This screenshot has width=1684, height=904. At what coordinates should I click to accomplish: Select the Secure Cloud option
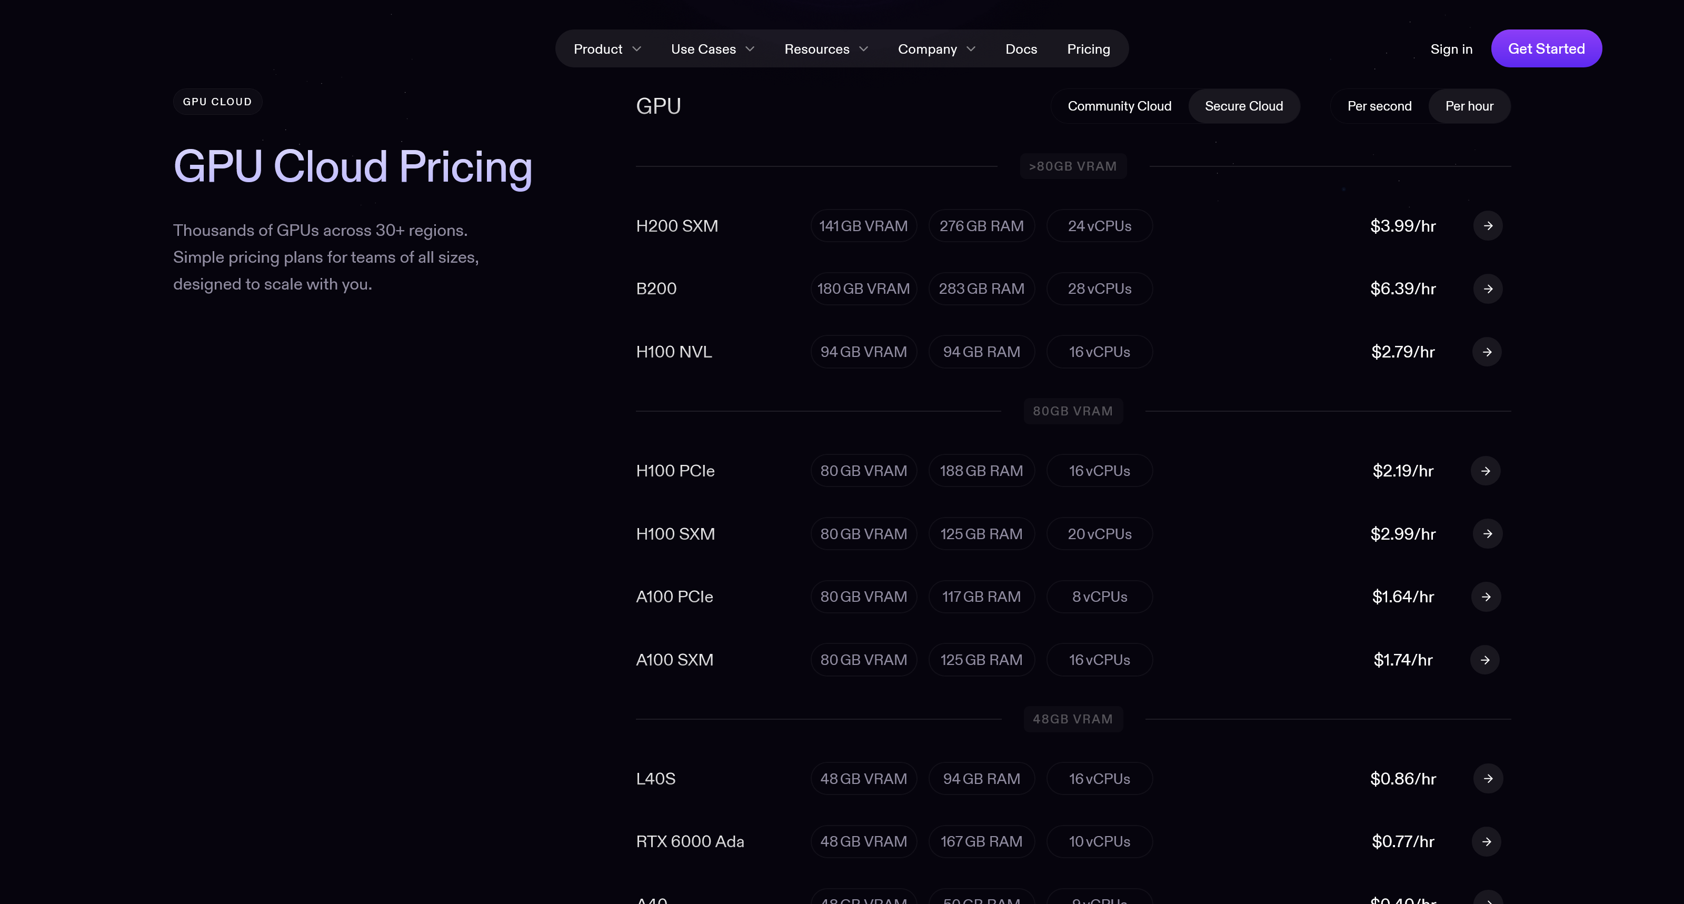pyautogui.click(x=1243, y=106)
